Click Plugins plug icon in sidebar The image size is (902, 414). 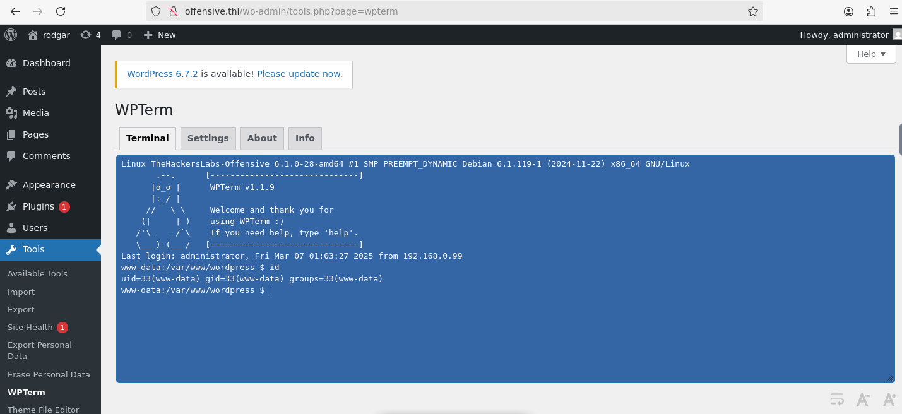11,206
